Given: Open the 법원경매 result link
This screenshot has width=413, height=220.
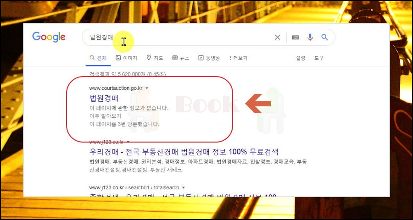Looking at the screenshot, I should 104,98.
